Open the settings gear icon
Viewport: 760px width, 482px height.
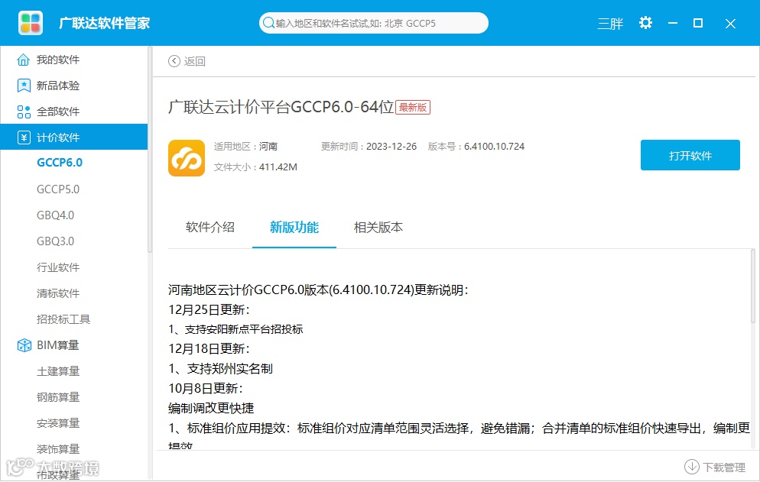[x=645, y=23]
